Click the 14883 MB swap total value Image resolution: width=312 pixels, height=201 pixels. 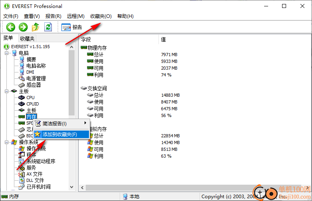170,95
